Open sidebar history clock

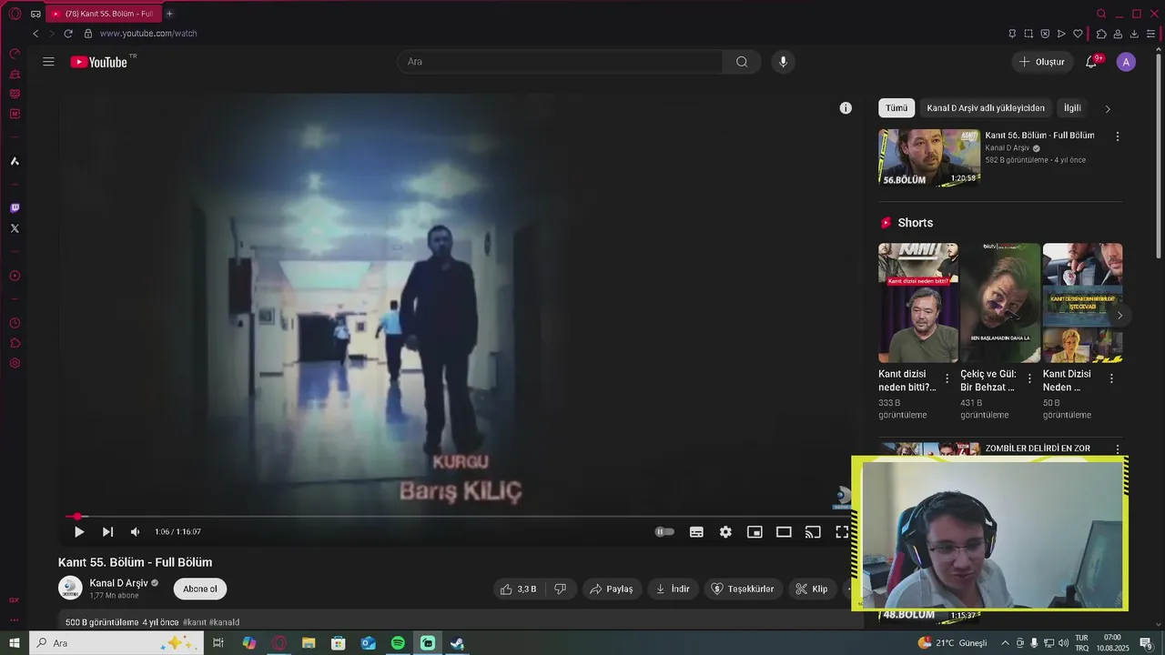(x=15, y=323)
